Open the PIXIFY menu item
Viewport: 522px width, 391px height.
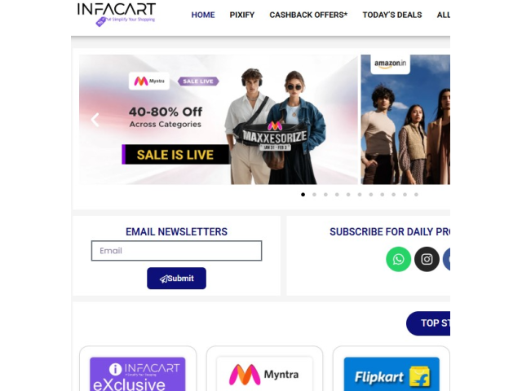pos(242,15)
